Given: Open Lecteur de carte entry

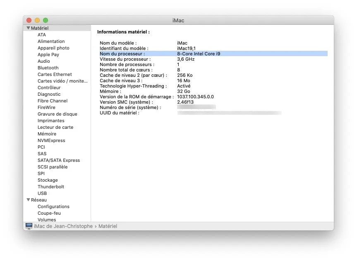Looking at the screenshot, I should (x=55, y=127).
